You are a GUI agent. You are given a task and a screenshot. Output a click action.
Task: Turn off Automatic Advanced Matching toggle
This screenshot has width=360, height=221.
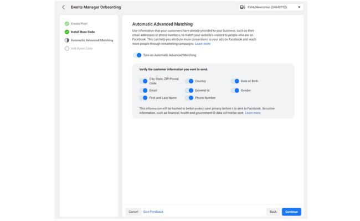pos(137,55)
